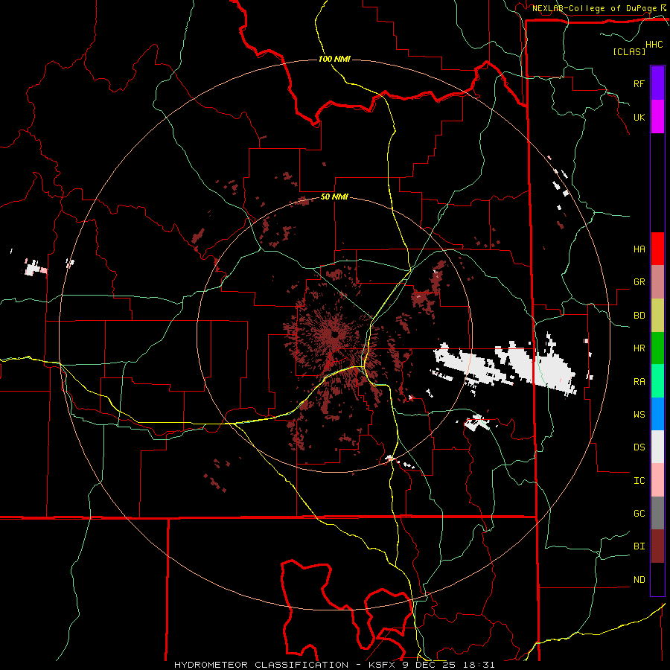Click the ND legend label
The height and width of the screenshot is (670, 670).
[x=639, y=580]
